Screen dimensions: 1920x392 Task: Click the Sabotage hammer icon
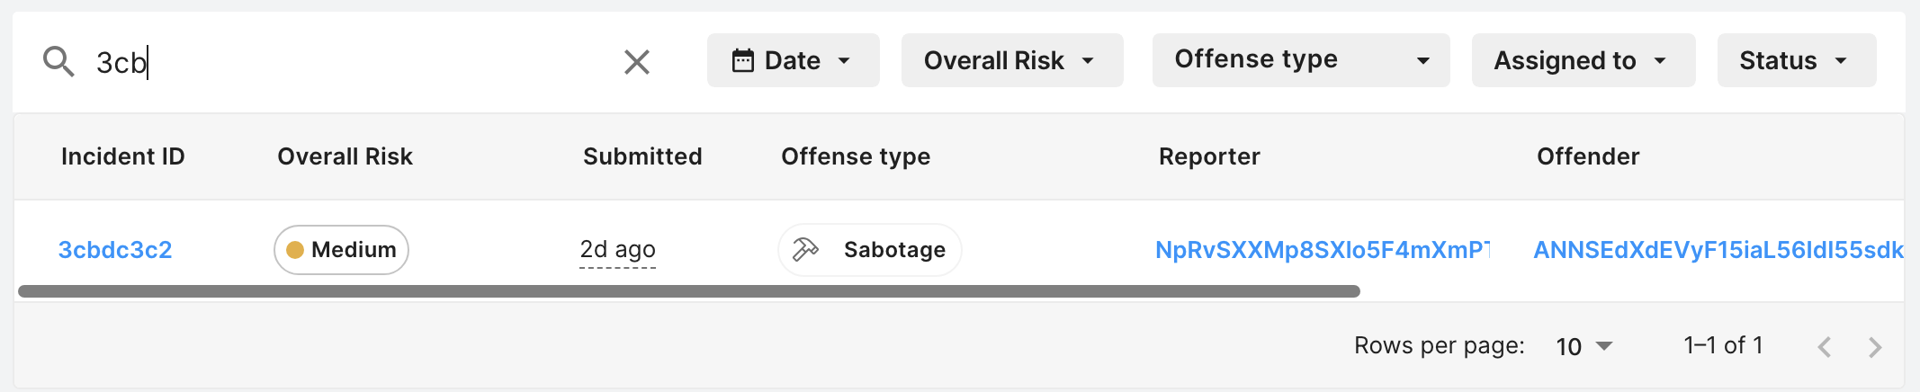pos(804,249)
